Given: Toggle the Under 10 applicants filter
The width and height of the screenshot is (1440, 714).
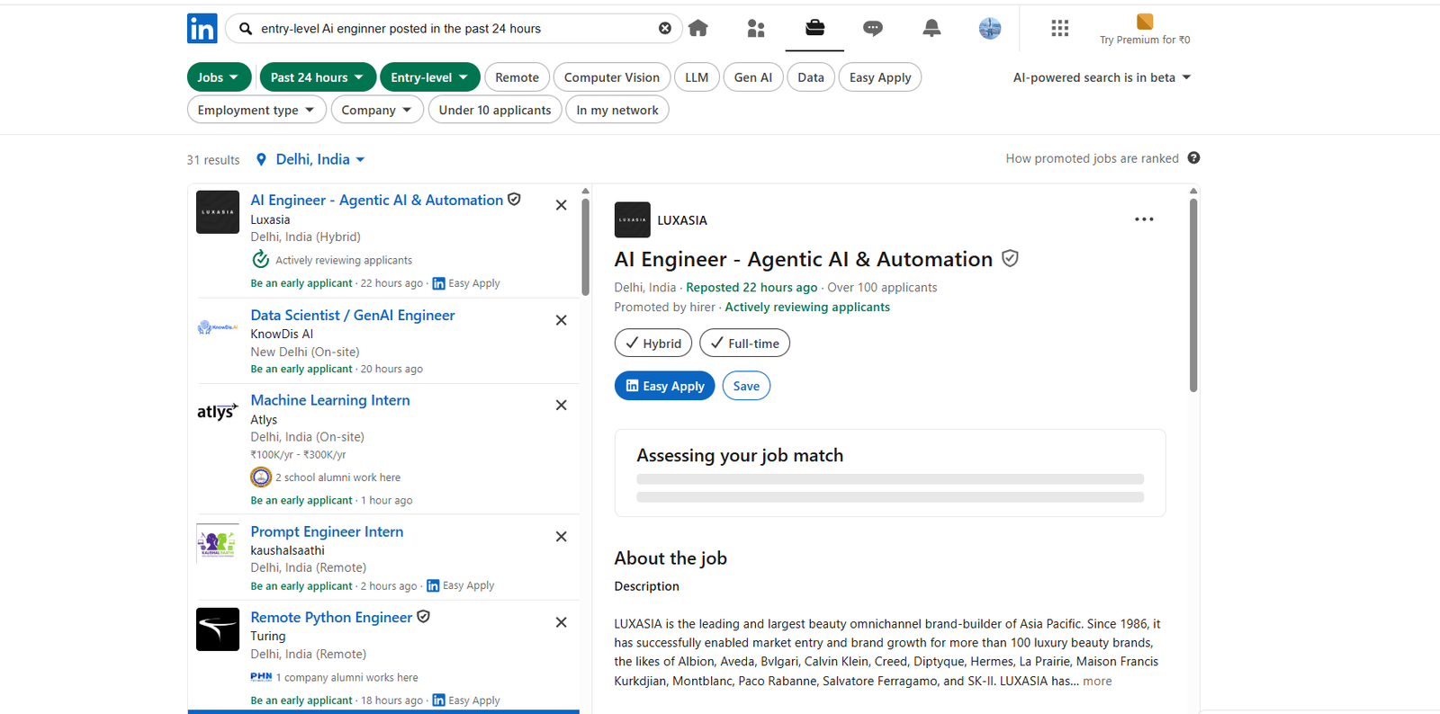Looking at the screenshot, I should [494, 110].
